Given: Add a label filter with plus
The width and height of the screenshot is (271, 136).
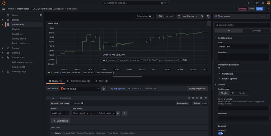Looking at the screenshot, I should [124, 113].
